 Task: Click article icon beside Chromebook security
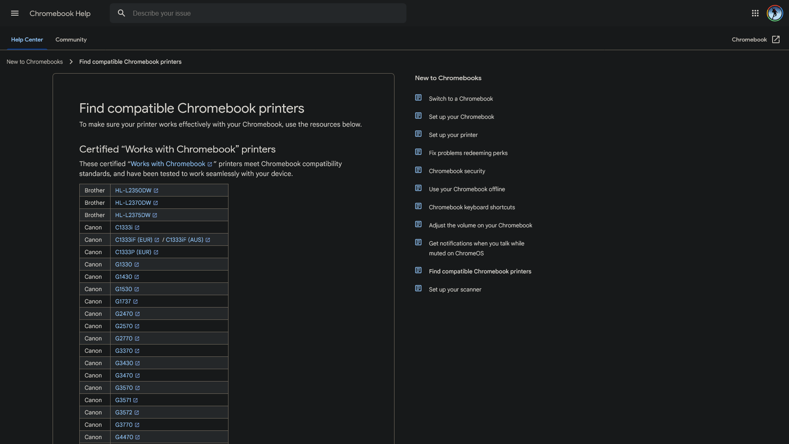tap(418, 170)
